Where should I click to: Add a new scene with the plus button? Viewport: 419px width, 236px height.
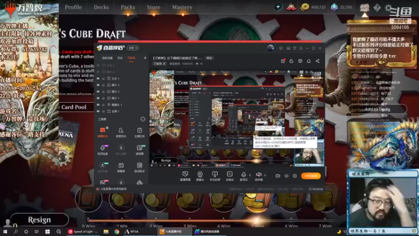click(145, 58)
